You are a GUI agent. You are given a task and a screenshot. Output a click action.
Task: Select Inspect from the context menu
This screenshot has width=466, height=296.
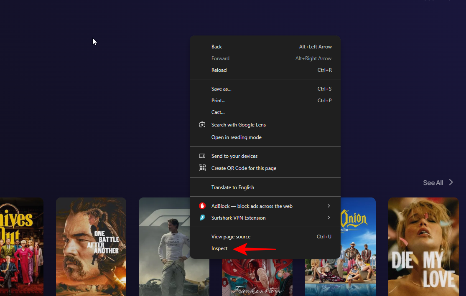[219, 248]
